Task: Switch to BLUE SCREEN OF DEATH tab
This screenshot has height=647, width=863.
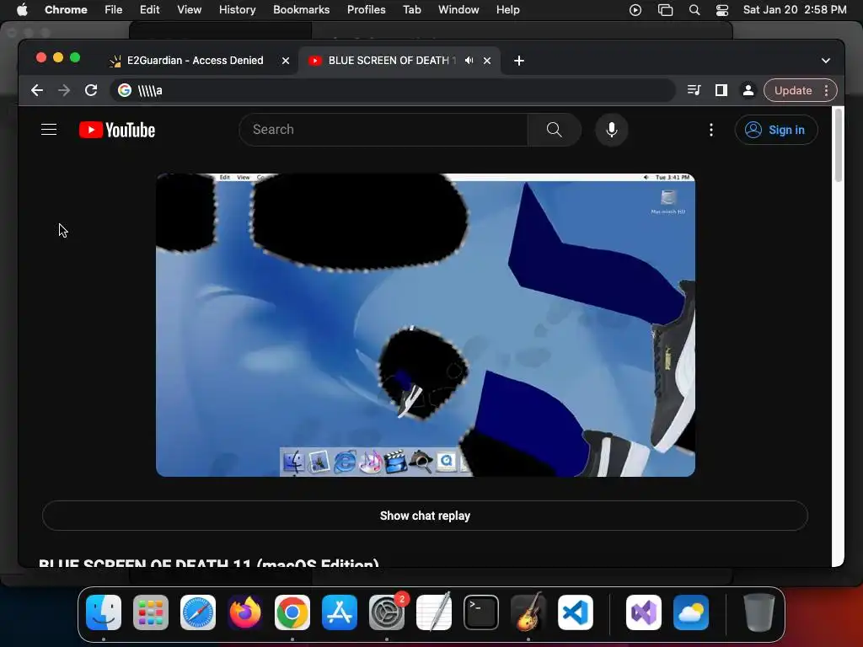Action: click(392, 61)
